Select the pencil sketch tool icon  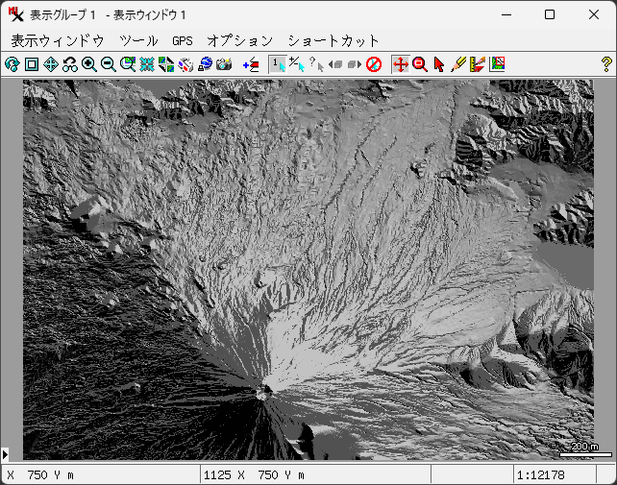point(458,64)
